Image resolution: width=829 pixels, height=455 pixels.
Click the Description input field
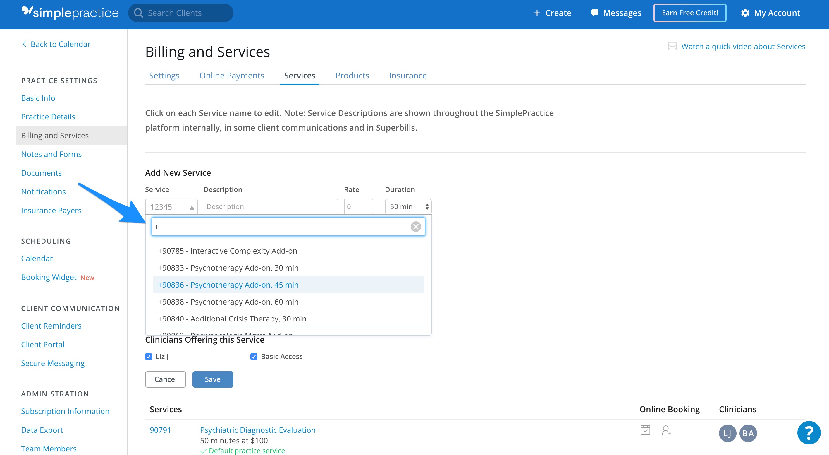click(x=271, y=207)
